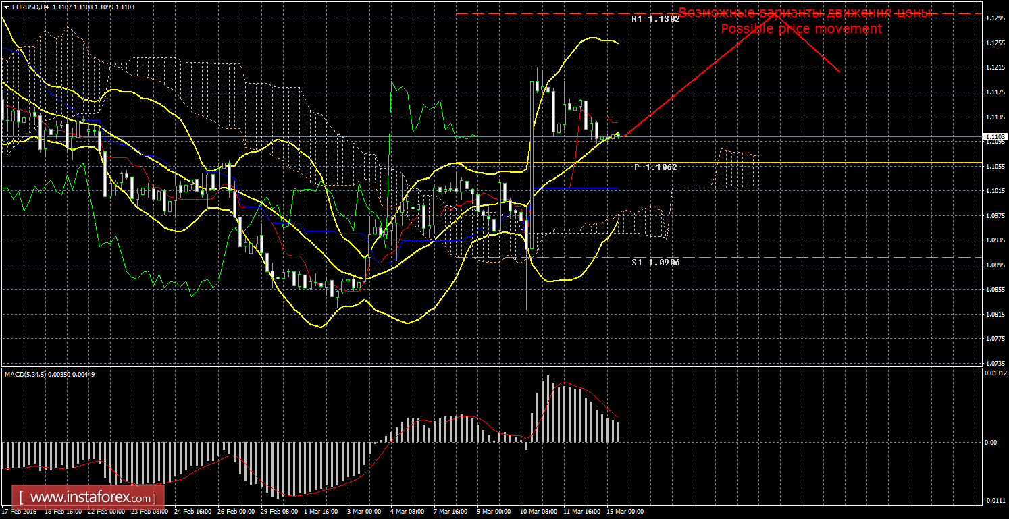The height and width of the screenshot is (519, 1009).
Task: Select the 1 Mar 16:00 time label
Action: tap(321, 512)
